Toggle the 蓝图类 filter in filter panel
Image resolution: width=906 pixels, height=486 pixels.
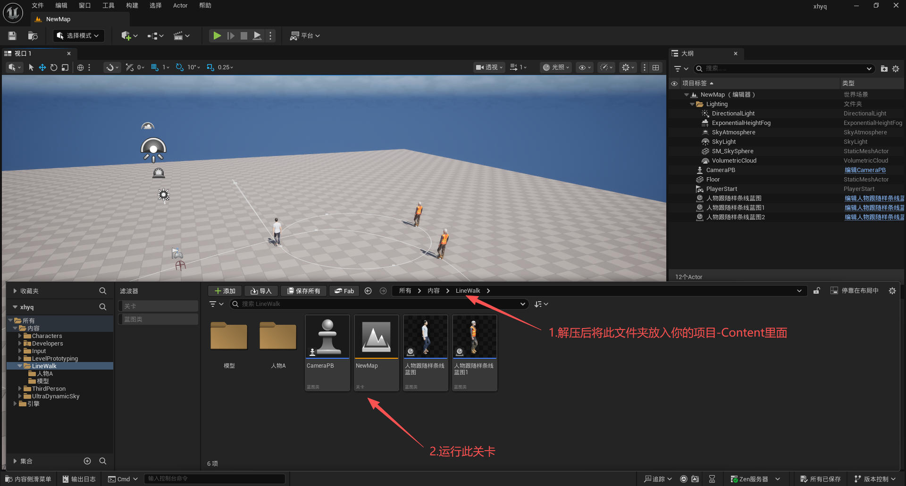[x=158, y=320]
